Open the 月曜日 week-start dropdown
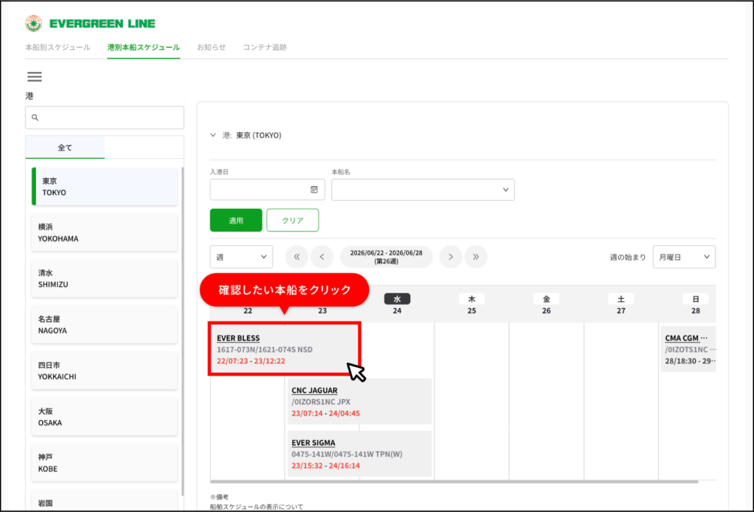This screenshot has height=512, width=754. coord(684,257)
